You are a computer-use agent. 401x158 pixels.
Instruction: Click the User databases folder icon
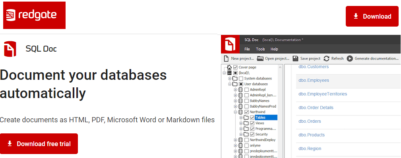(235, 84)
